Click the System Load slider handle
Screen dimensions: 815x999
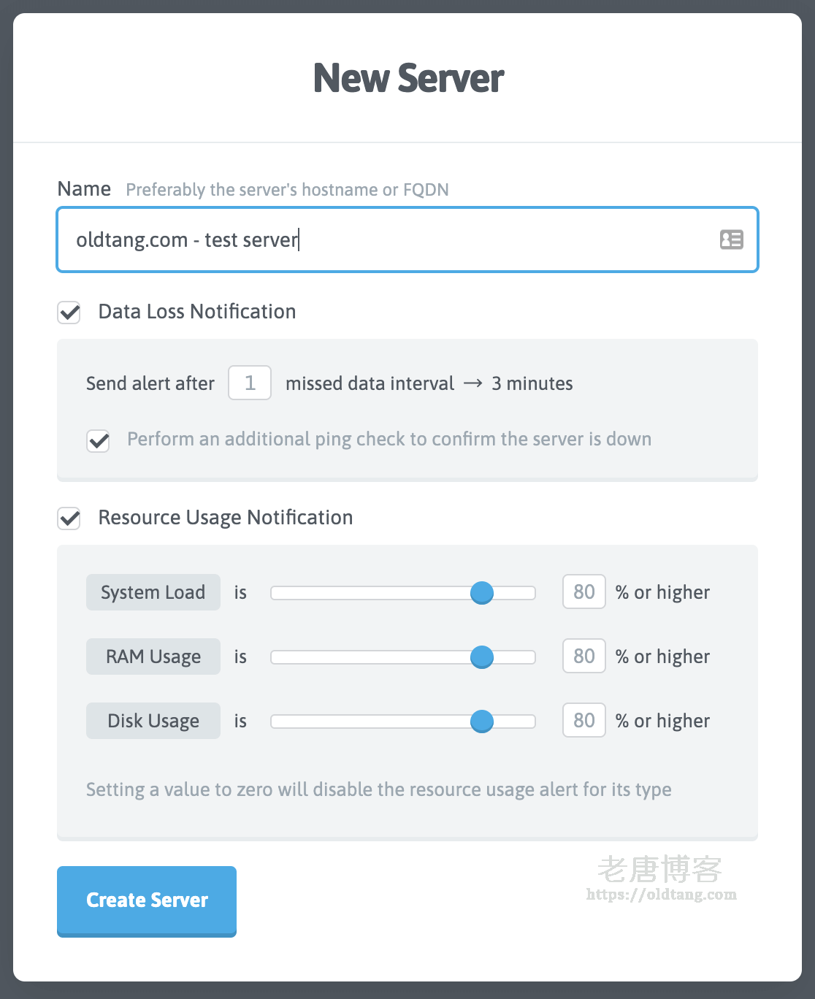point(482,593)
